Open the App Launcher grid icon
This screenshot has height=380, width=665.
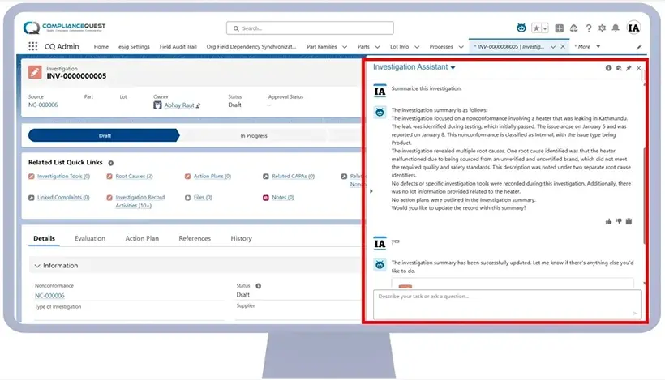[32, 47]
